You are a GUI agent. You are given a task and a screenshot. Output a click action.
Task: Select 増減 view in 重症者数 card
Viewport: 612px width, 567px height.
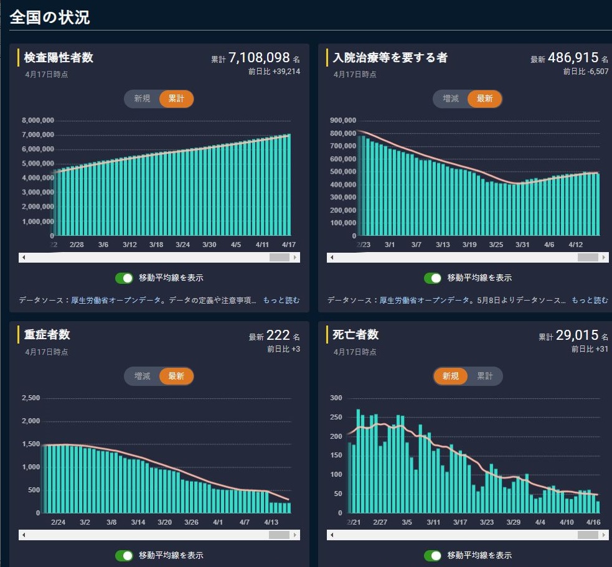(142, 377)
